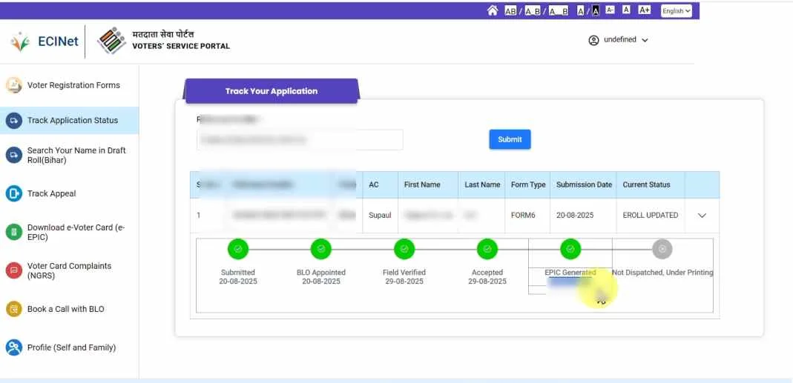Click the Home icon in top bar

coord(493,10)
